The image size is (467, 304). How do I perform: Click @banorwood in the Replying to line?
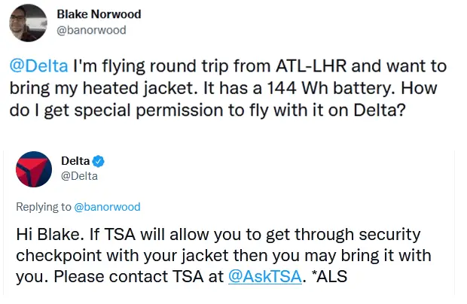(x=107, y=207)
